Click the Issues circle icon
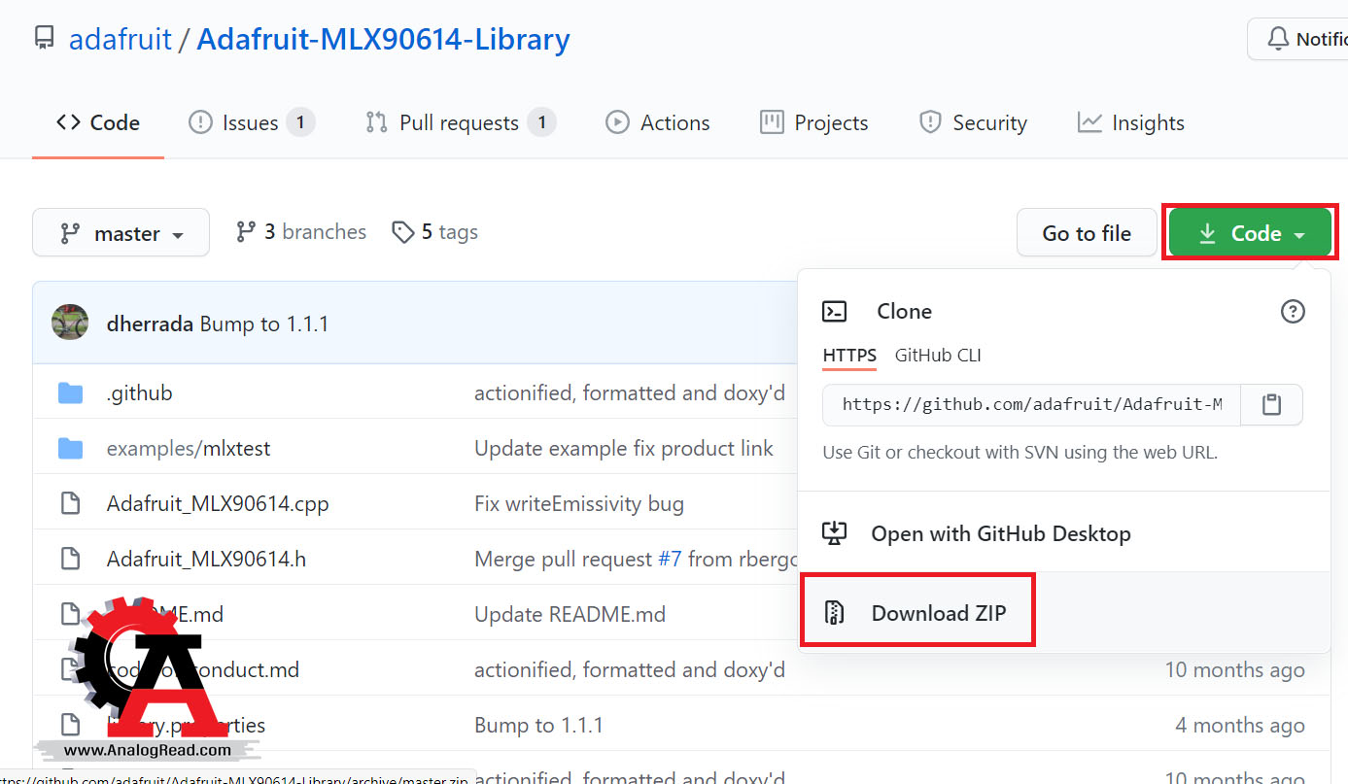 200,123
